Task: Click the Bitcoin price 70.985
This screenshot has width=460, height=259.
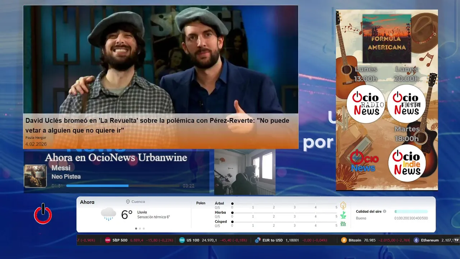Action: click(369, 240)
